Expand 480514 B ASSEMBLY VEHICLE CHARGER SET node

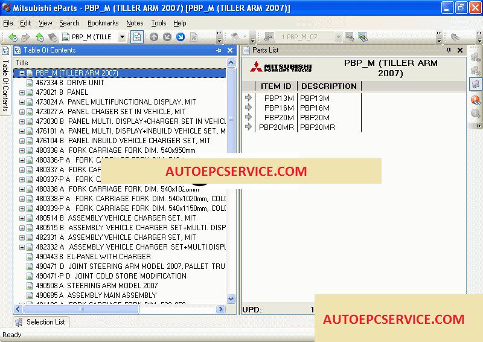(22, 218)
